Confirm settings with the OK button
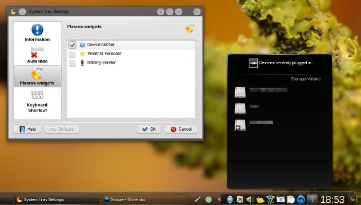 [149, 130]
